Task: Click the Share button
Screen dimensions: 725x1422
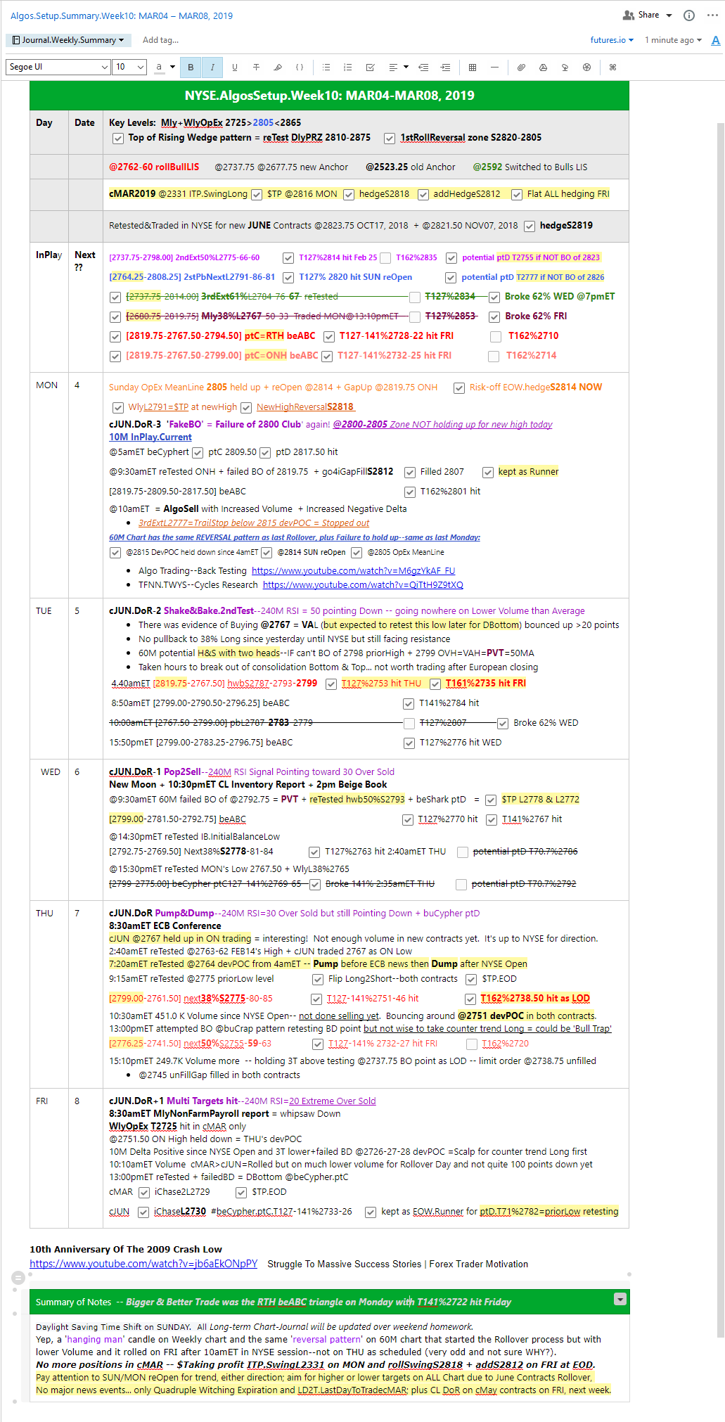Action: [x=641, y=15]
